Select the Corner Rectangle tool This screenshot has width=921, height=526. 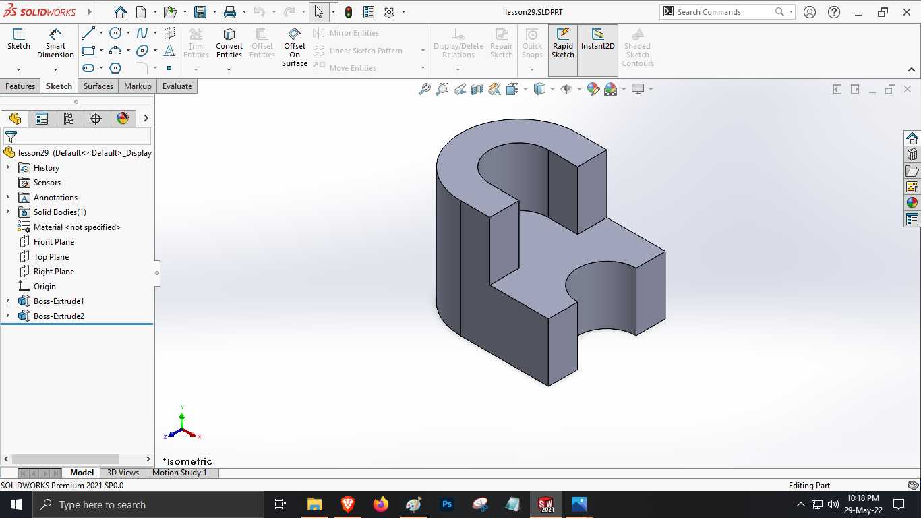click(88, 51)
